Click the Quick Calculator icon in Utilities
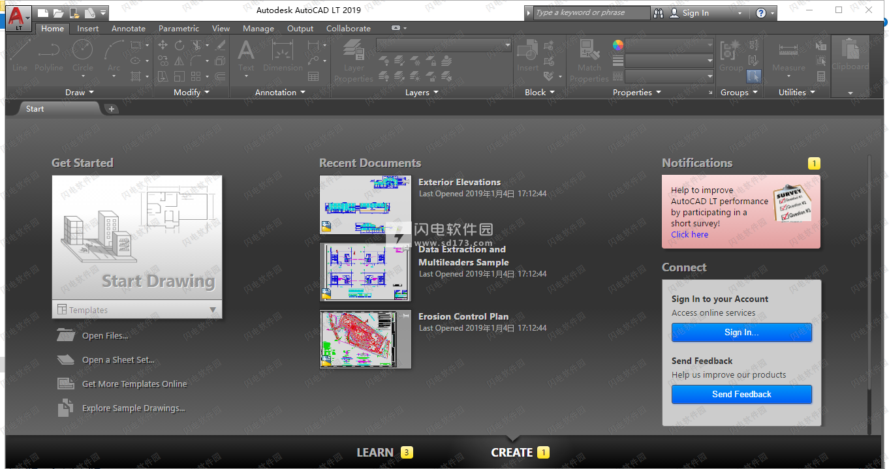The height and width of the screenshot is (469, 889). pos(821,76)
